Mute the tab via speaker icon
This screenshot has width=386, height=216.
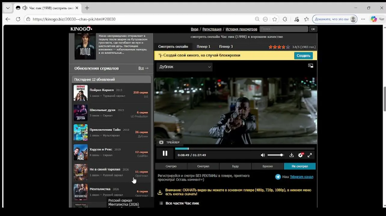(25, 8)
